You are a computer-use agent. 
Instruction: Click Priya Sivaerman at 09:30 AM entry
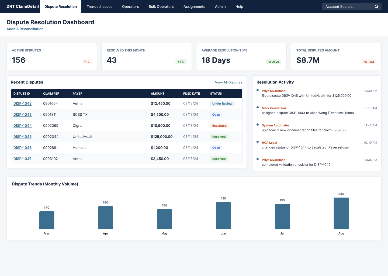pos(273,91)
